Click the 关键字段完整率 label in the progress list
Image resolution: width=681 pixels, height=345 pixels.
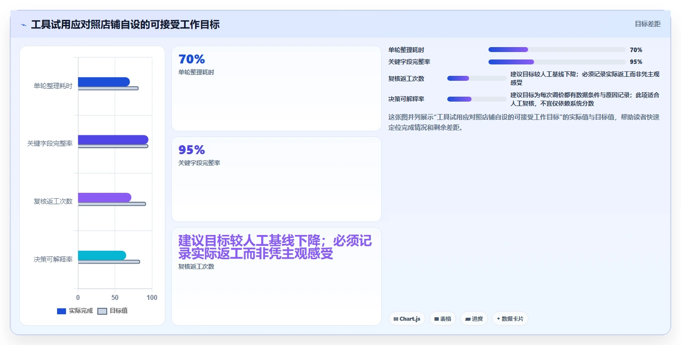click(409, 62)
